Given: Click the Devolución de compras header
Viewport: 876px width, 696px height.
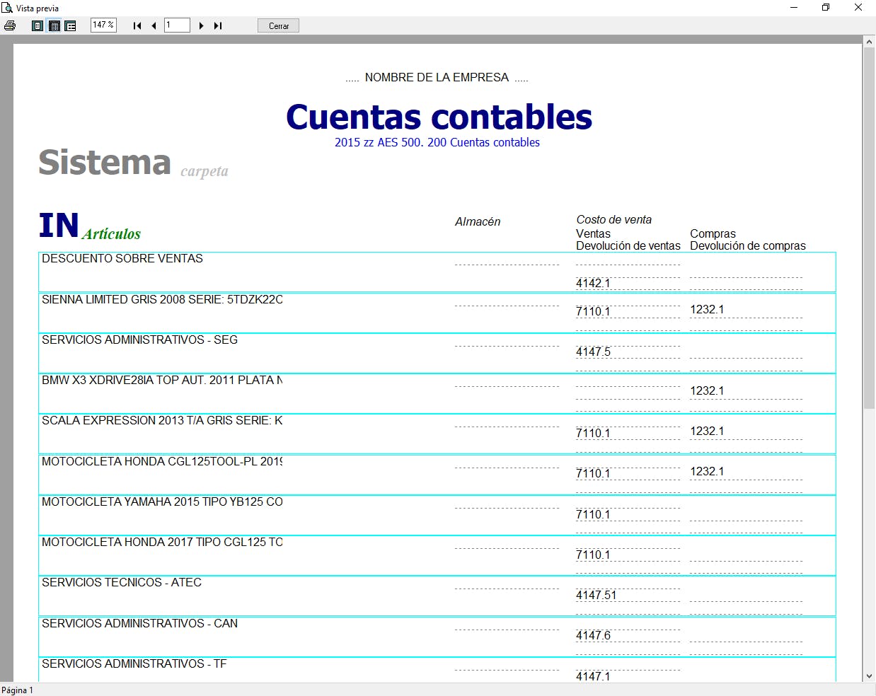Looking at the screenshot, I should coord(748,245).
